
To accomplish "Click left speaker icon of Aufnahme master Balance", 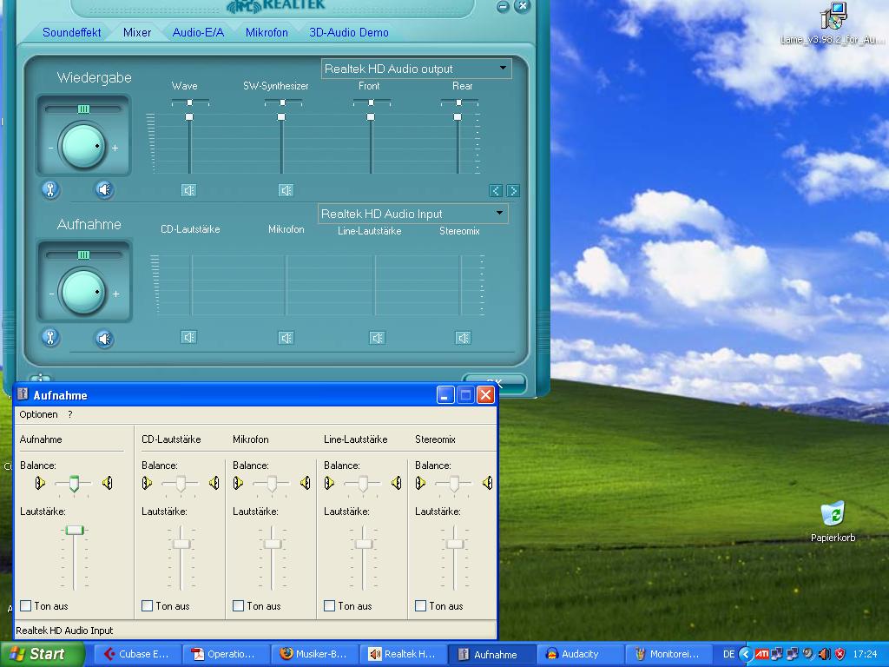I will pyautogui.click(x=40, y=483).
